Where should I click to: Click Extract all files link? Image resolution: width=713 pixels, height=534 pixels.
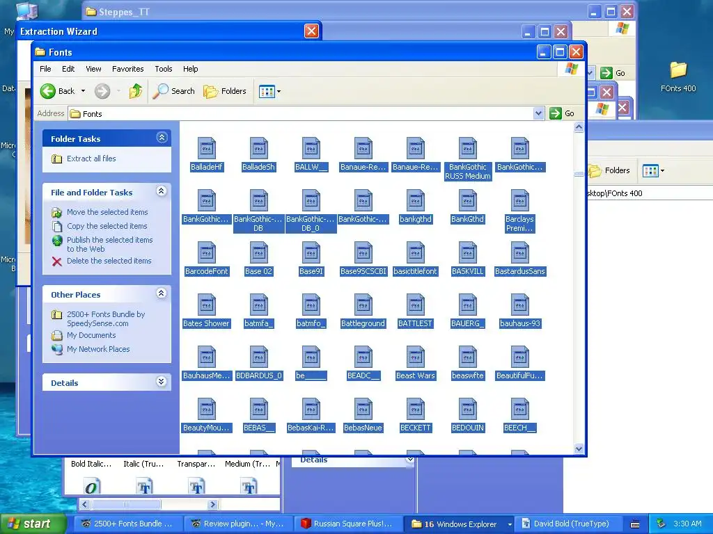pyautogui.click(x=91, y=159)
